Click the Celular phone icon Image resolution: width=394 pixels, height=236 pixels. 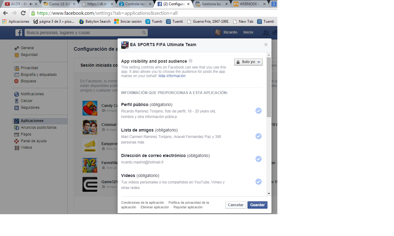[17, 101]
